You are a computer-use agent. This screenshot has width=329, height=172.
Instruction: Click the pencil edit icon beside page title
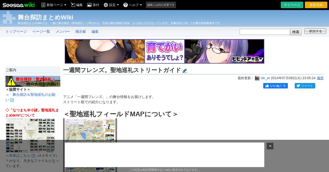click(x=185, y=71)
